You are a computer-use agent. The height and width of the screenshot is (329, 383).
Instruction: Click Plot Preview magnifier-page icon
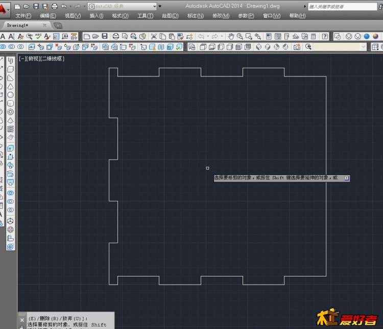(125, 37)
